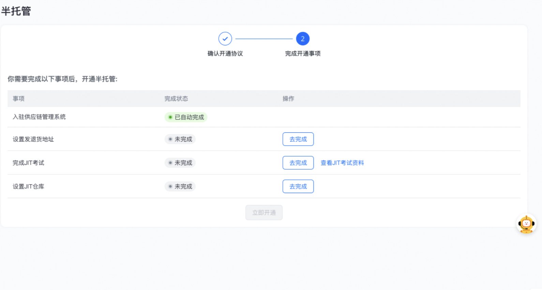Click 未完成 badge in 设置JIT仓库 row
The height and width of the screenshot is (290, 542).
click(180, 186)
